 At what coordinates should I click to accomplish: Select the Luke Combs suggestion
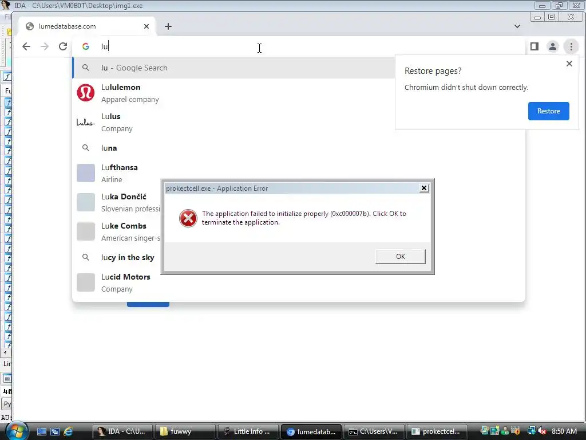(x=117, y=231)
